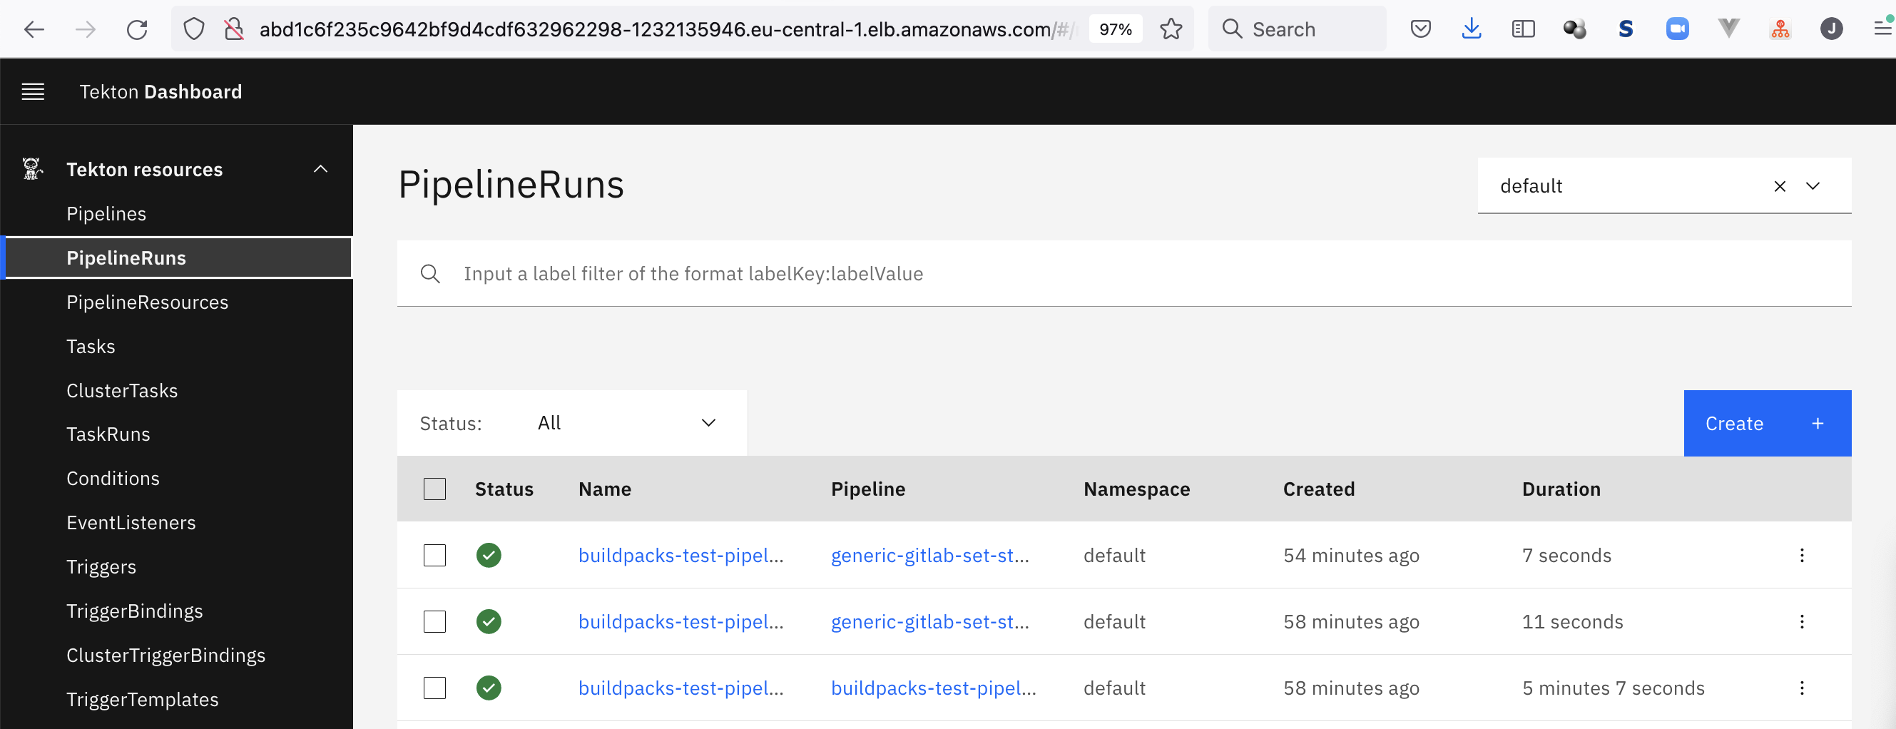Open EventListeners in the sidebar
This screenshot has width=1896, height=729.
pos(131,522)
